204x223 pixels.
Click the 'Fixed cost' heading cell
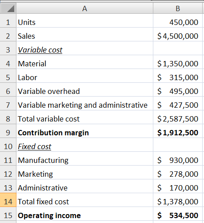(x=84, y=145)
